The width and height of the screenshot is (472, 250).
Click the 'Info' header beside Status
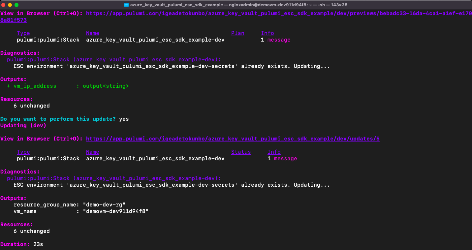(274, 152)
